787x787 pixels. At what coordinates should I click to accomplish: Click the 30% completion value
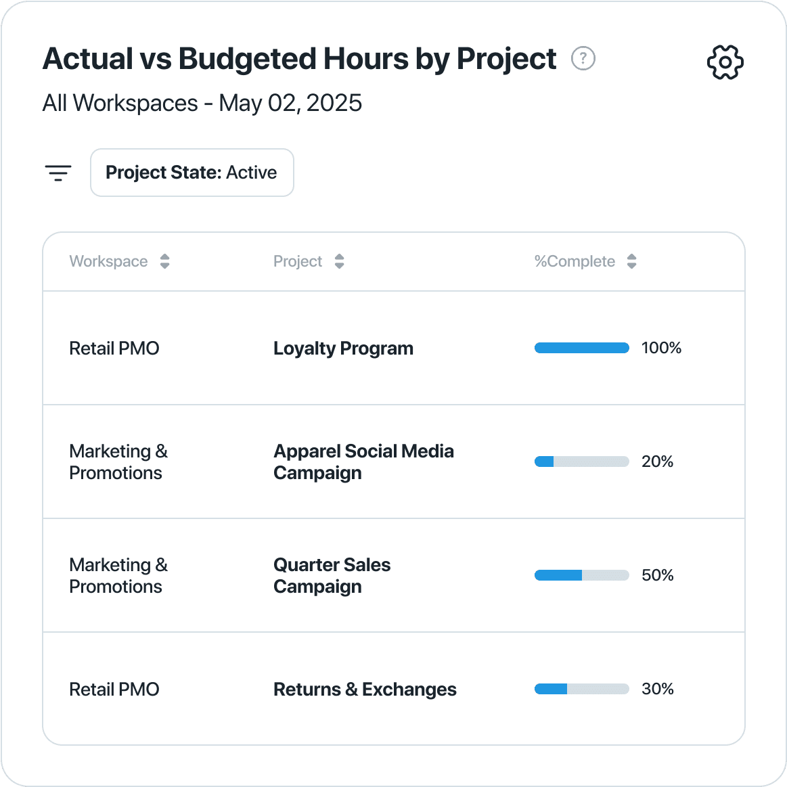[x=658, y=689]
